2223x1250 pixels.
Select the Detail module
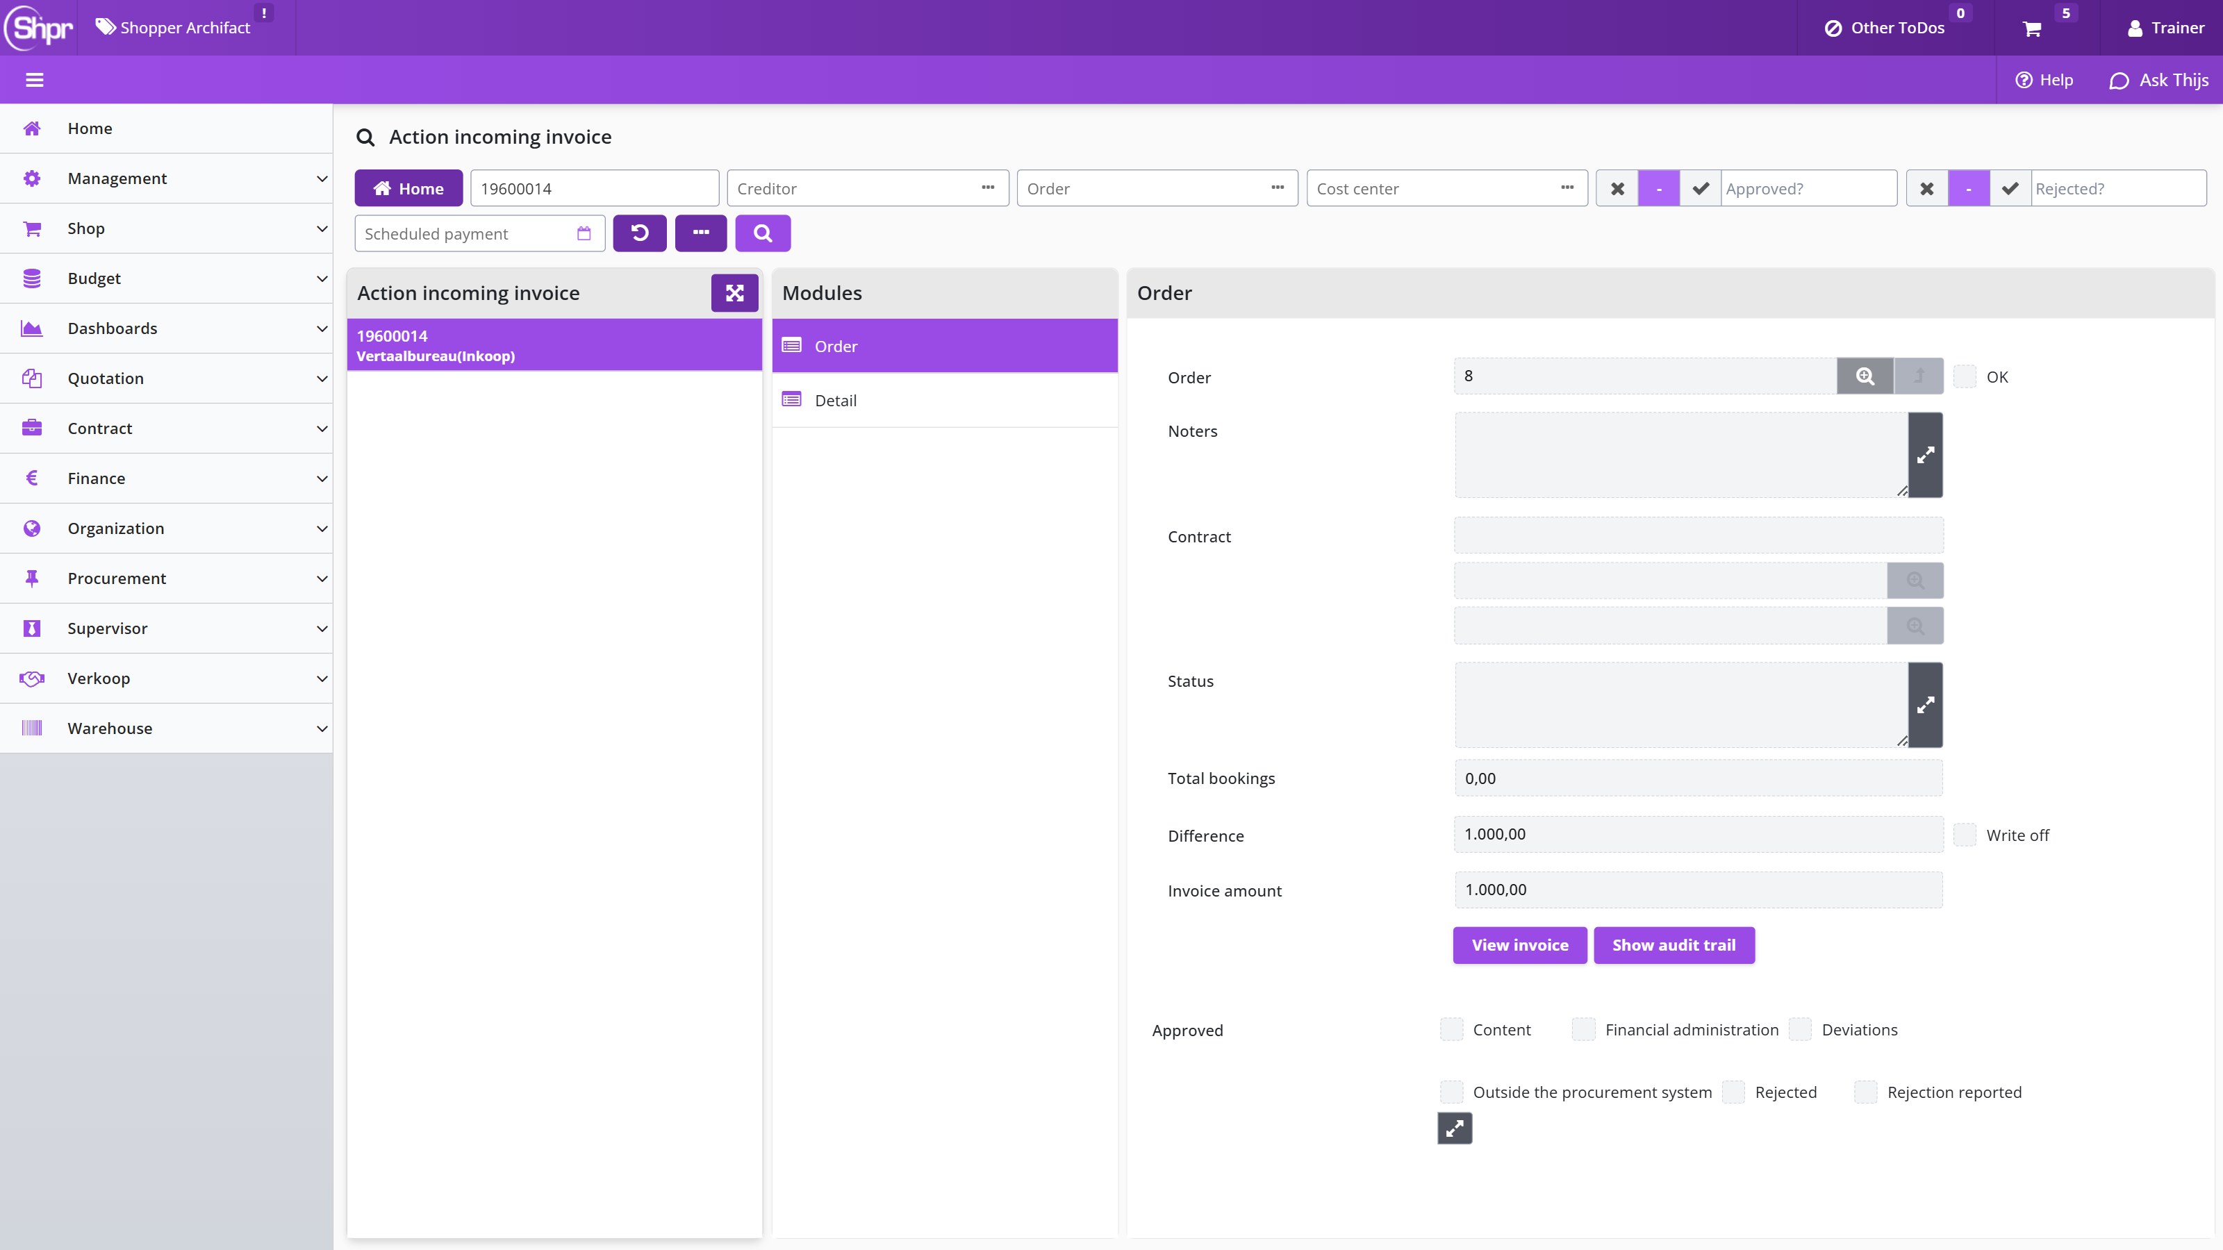(945, 400)
